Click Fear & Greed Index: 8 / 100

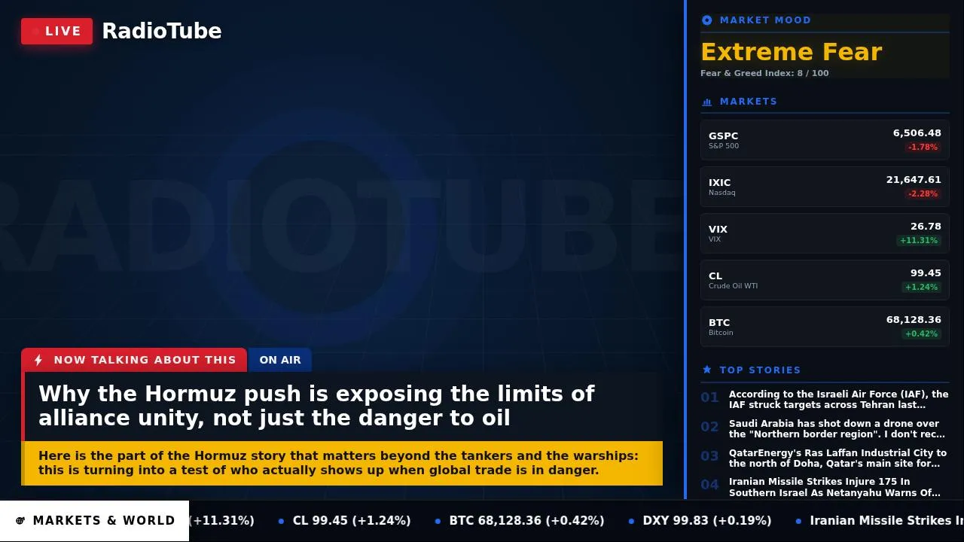[x=764, y=73]
